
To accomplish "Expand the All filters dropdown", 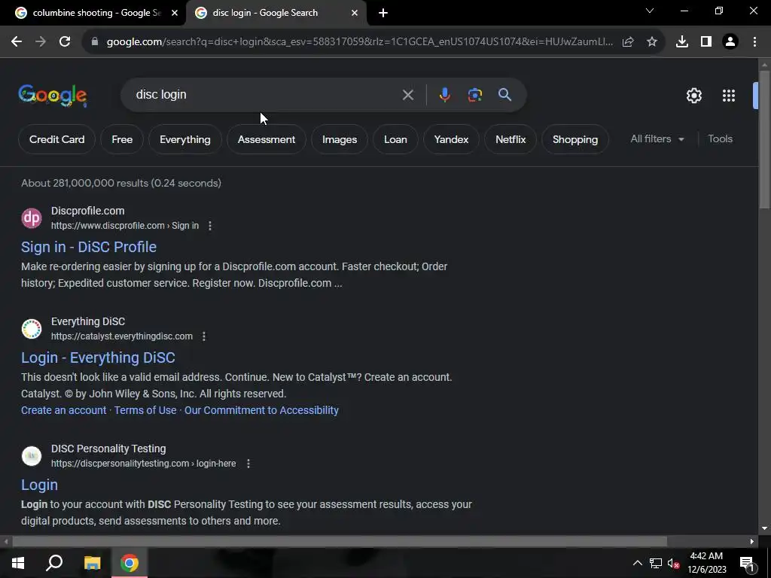I will (x=657, y=139).
